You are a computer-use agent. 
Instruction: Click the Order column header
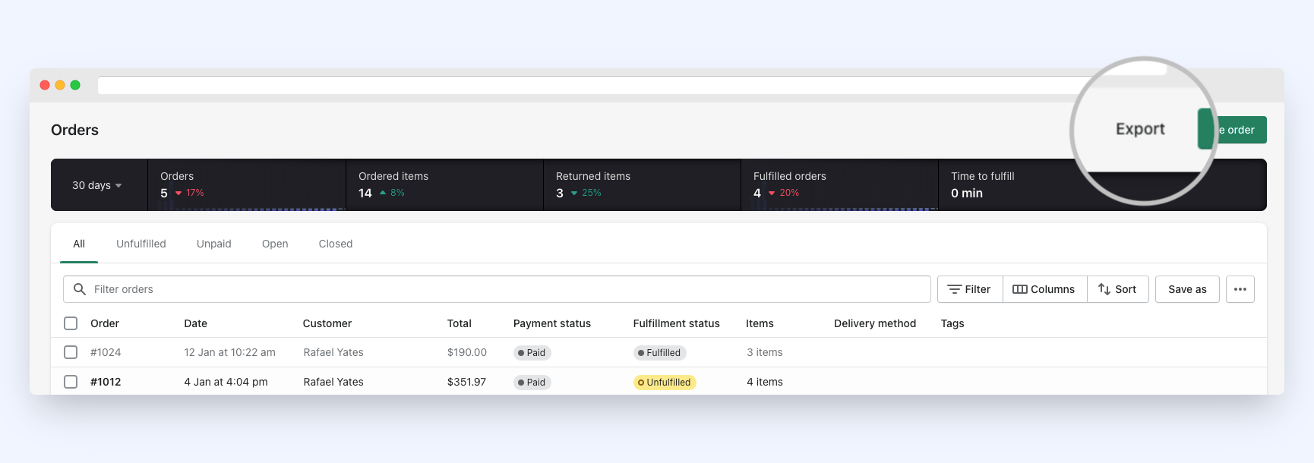pyautogui.click(x=105, y=323)
